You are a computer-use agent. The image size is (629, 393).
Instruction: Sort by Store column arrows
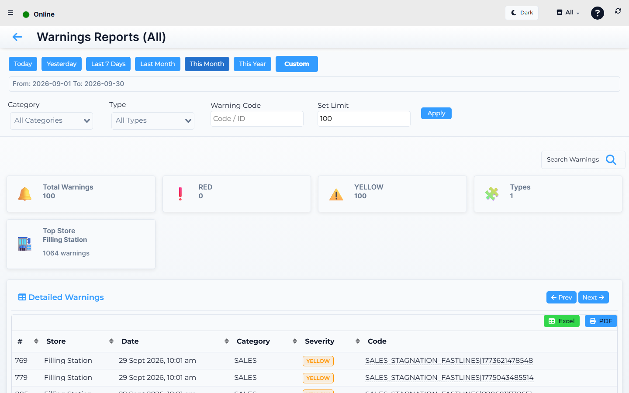click(x=111, y=341)
